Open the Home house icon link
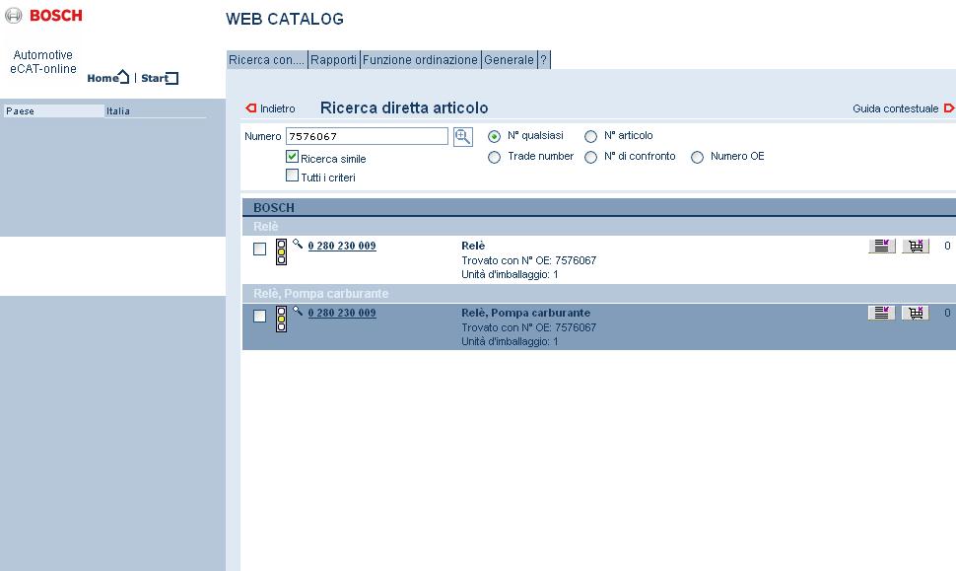Viewport: 956px width, 571px height. 124,77
